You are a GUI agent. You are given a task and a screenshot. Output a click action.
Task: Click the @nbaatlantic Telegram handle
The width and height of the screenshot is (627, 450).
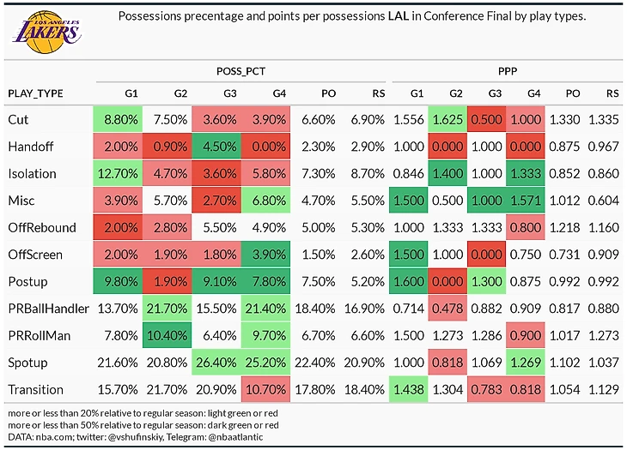235,437
